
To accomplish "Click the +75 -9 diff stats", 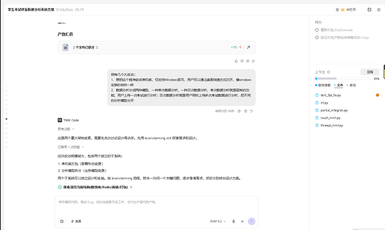I will [236, 47].
